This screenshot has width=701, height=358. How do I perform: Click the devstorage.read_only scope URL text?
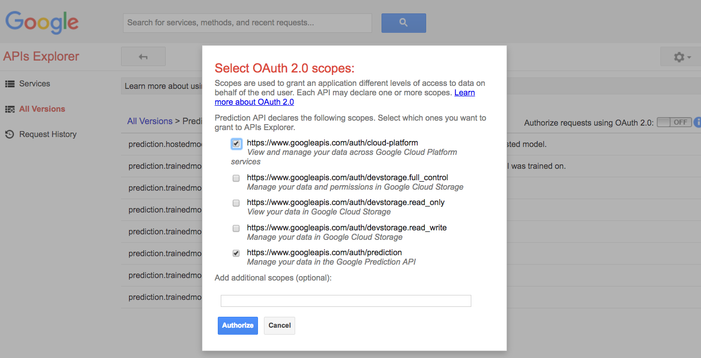click(346, 203)
